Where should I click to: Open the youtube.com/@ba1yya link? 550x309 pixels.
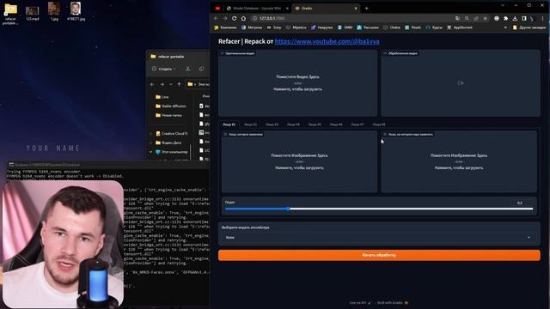pyautogui.click(x=327, y=41)
